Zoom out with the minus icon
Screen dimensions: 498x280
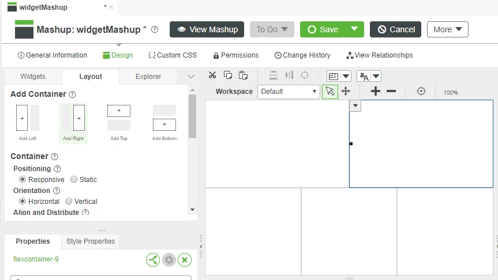[391, 92]
